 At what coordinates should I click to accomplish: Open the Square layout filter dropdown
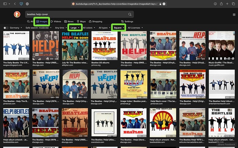pyautogui.click(x=119, y=28)
